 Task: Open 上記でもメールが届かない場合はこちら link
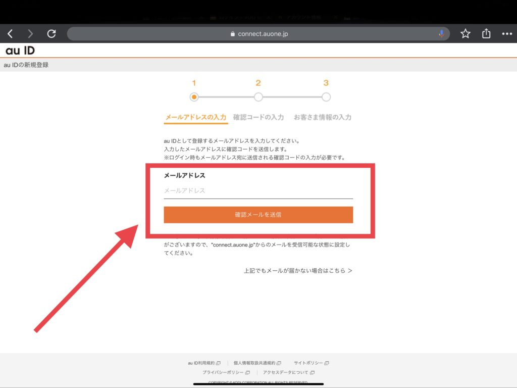pos(298,271)
